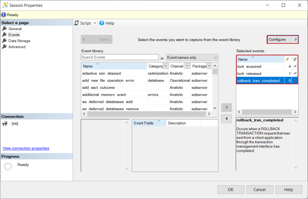Open the Data Storage page icon
This screenshot has width=308, height=199.
point(5,41)
